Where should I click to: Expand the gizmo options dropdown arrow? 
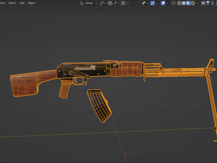click(157, 3)
